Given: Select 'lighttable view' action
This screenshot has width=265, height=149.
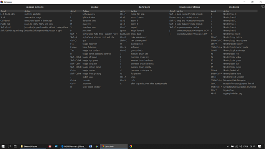Looking at the screenshot, I should pos(89,17).
